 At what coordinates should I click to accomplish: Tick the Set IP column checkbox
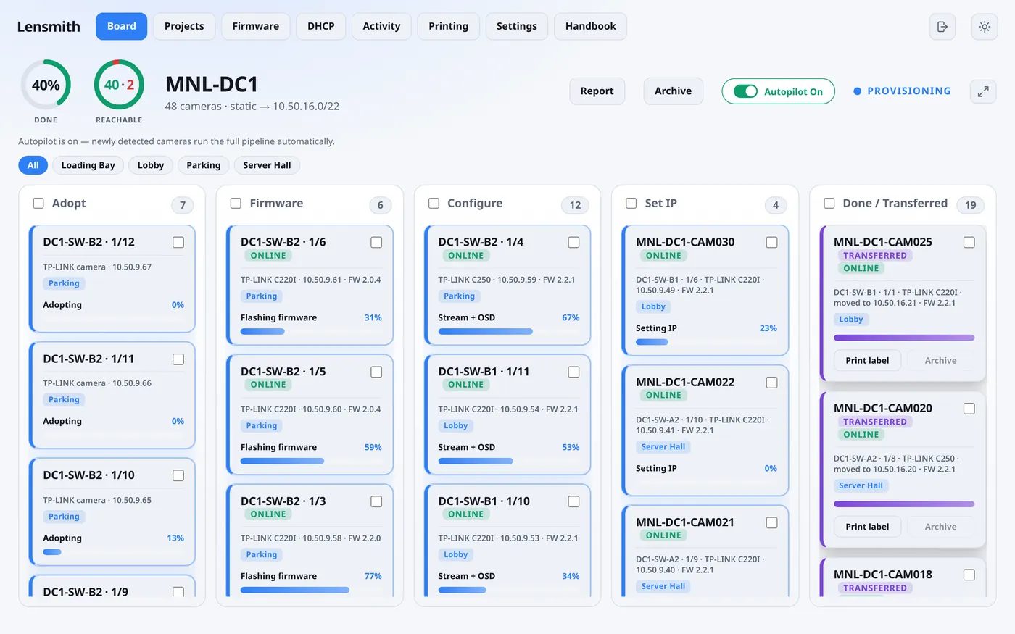(631, 204)
